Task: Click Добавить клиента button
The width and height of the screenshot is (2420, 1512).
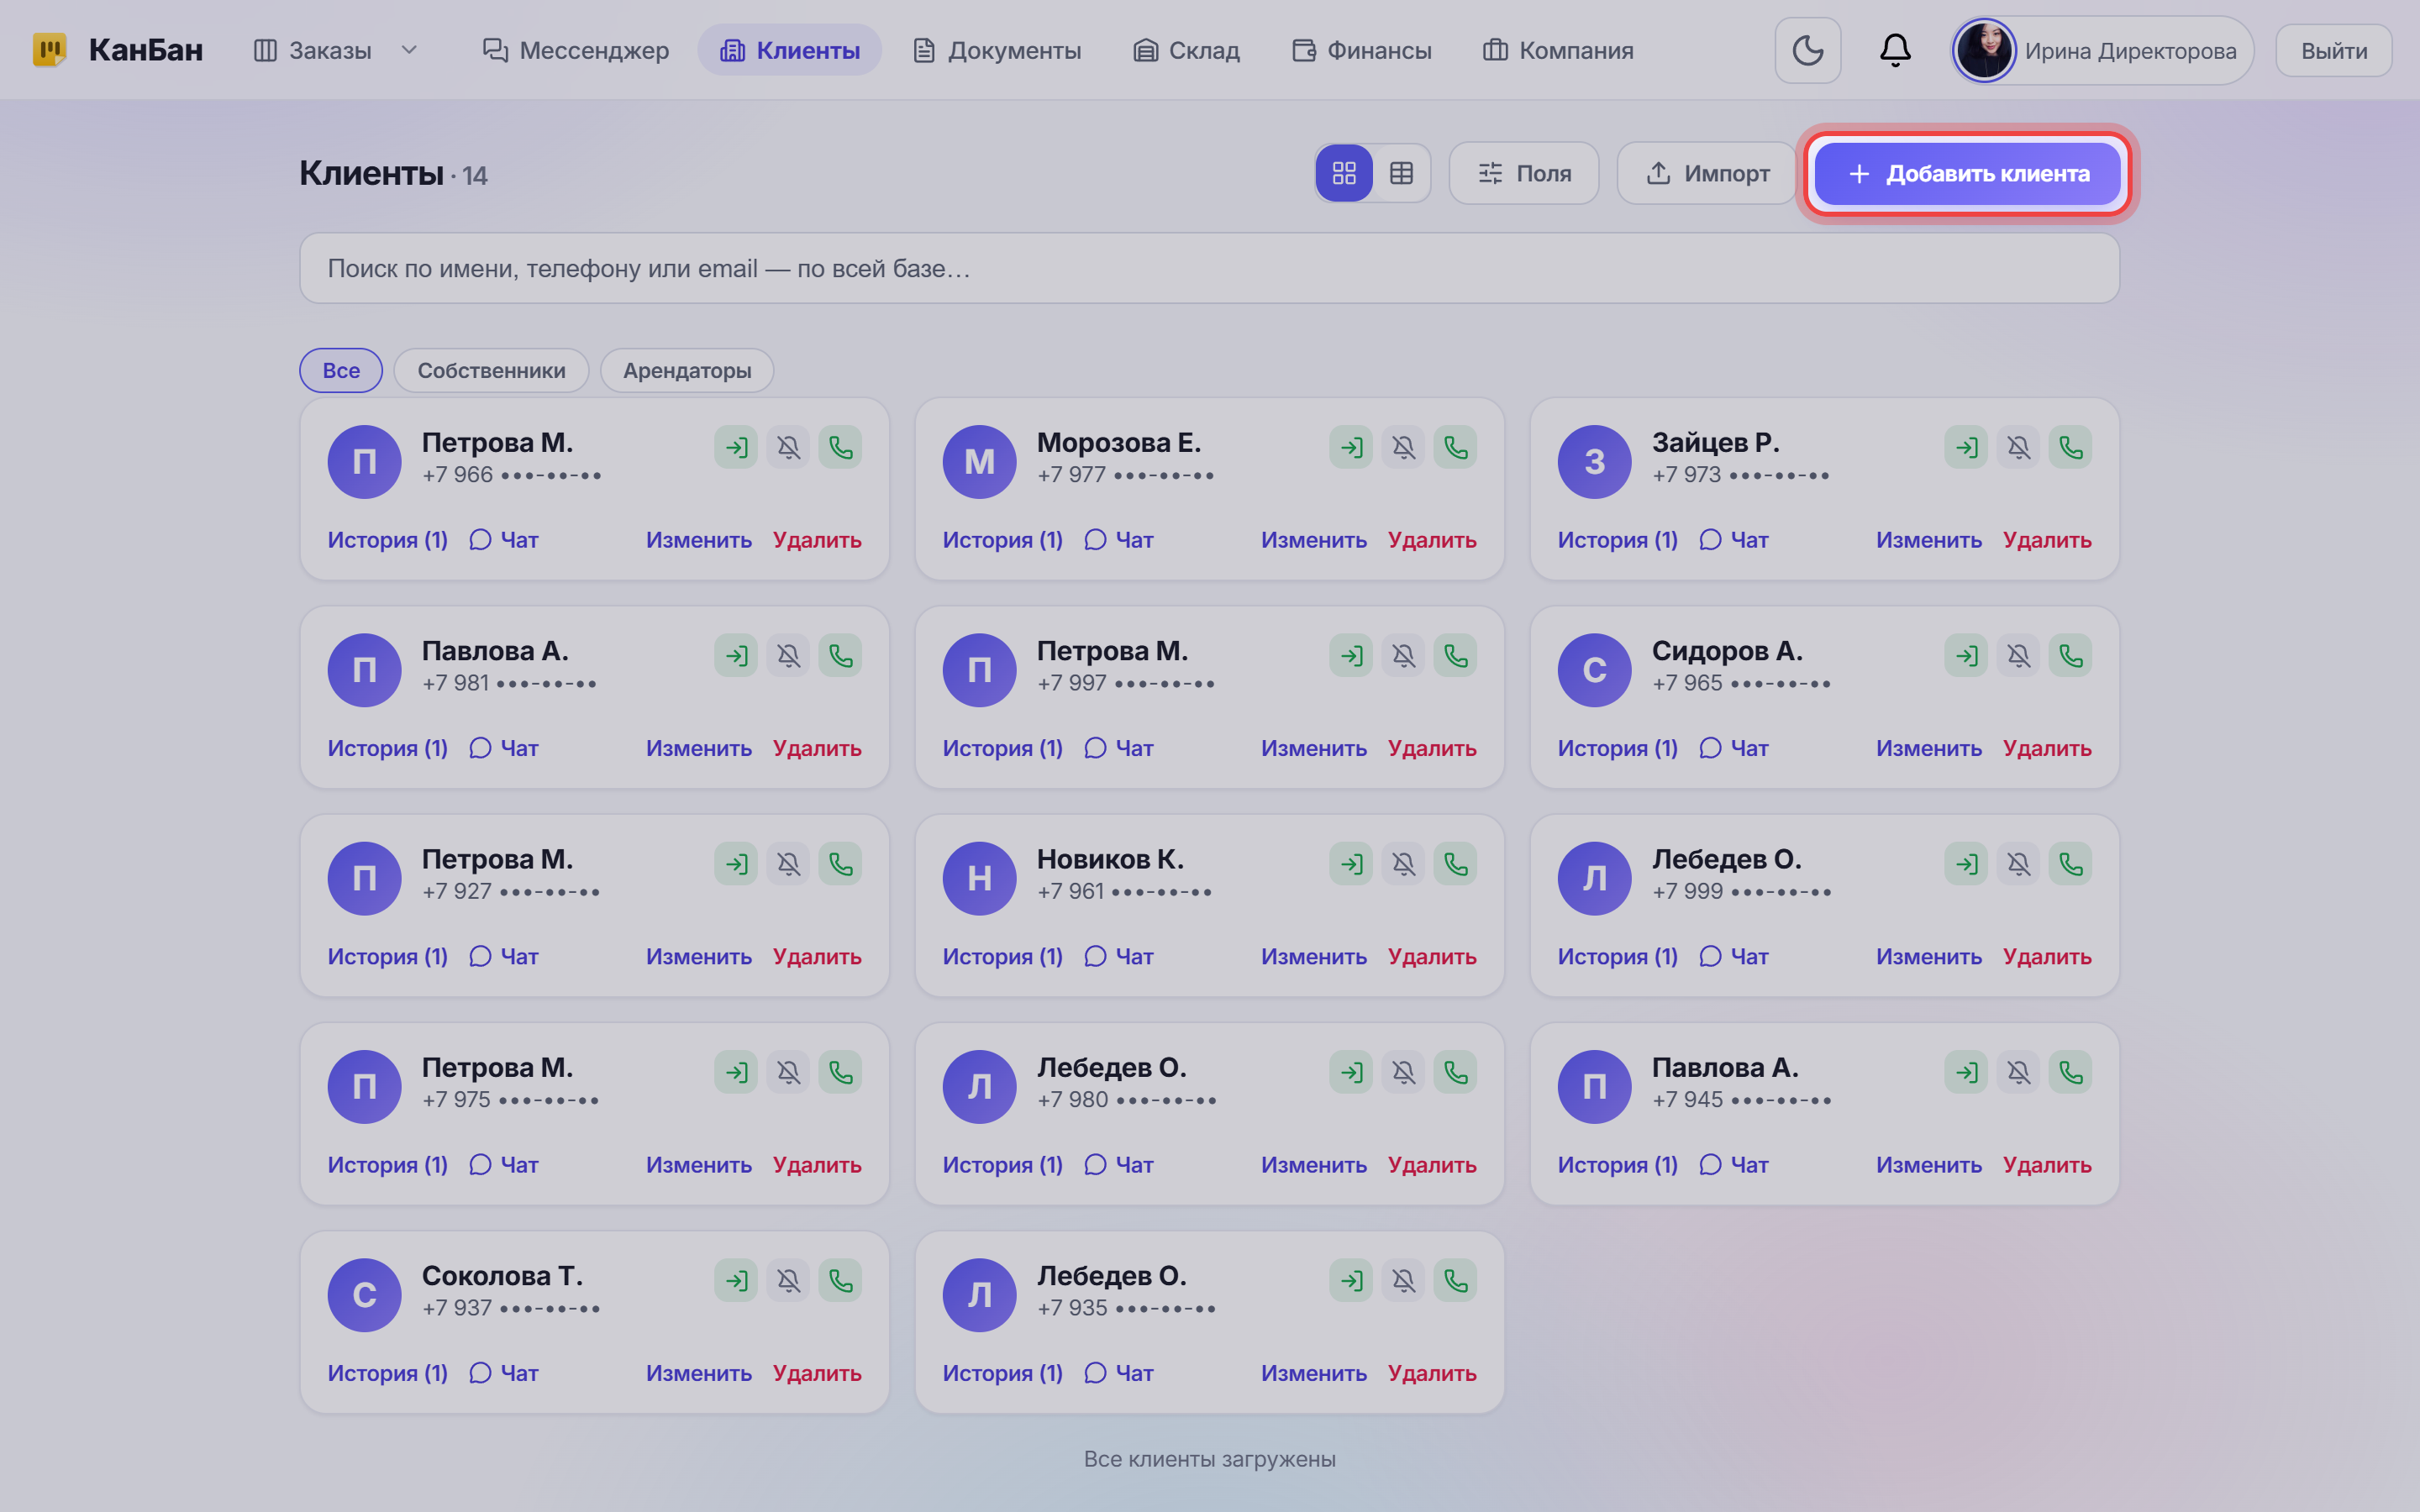Action: tap(1967, 173)
